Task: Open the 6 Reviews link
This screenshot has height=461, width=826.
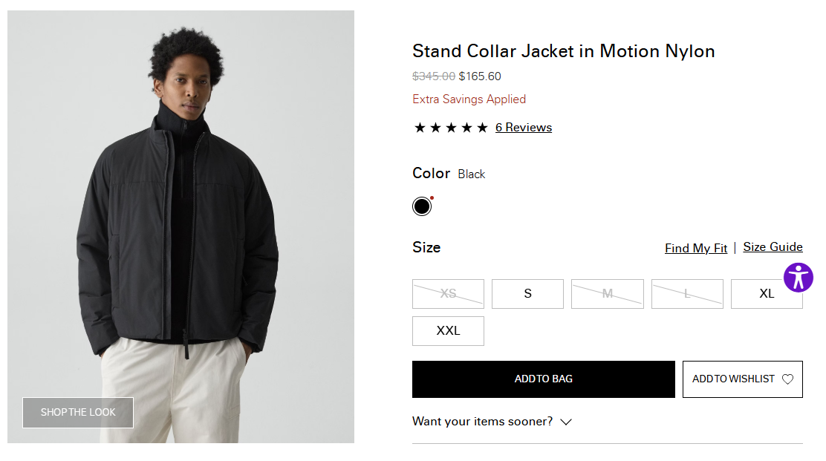Action: pyautogui.click(x=524, y=128)
